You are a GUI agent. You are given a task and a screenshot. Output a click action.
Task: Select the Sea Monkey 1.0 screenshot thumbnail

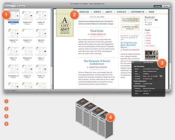pyautogui.click(x=14, y=69)
